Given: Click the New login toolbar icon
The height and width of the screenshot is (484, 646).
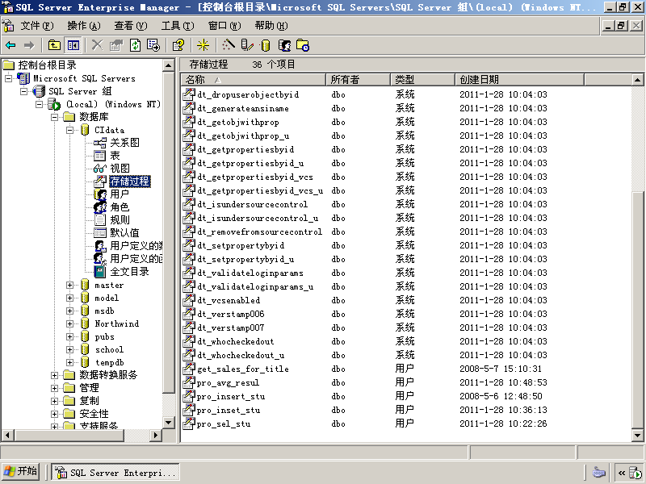Looking at the screenshot, I should click(x=284, y=45).
